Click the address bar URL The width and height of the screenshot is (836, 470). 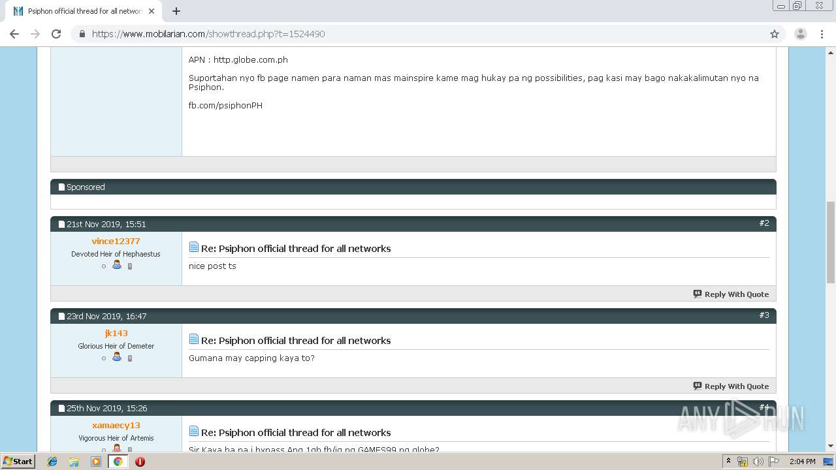click(208, 34)
